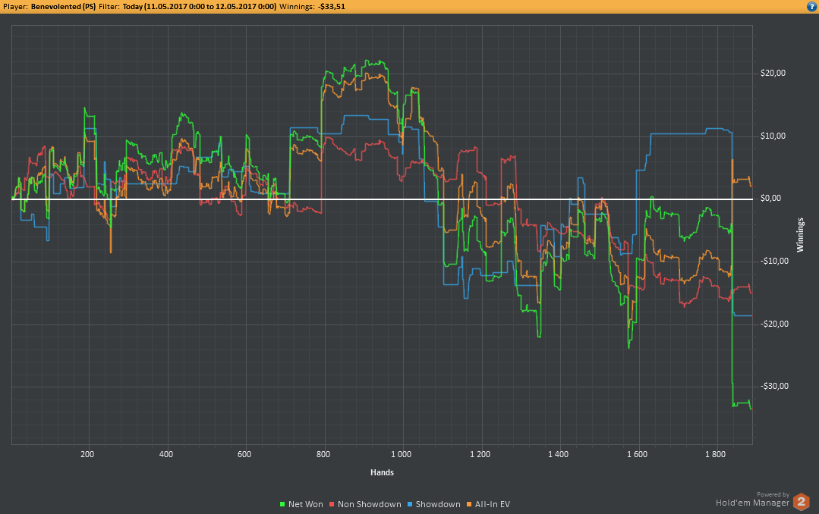This screenshot has height=514, width=819.
Task: Click the orange All-In EV legend square
Action: tap(469, 504)
